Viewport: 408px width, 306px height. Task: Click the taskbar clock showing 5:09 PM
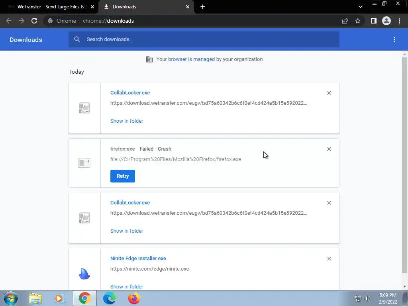pyautogui.click(x=388, y=298)
